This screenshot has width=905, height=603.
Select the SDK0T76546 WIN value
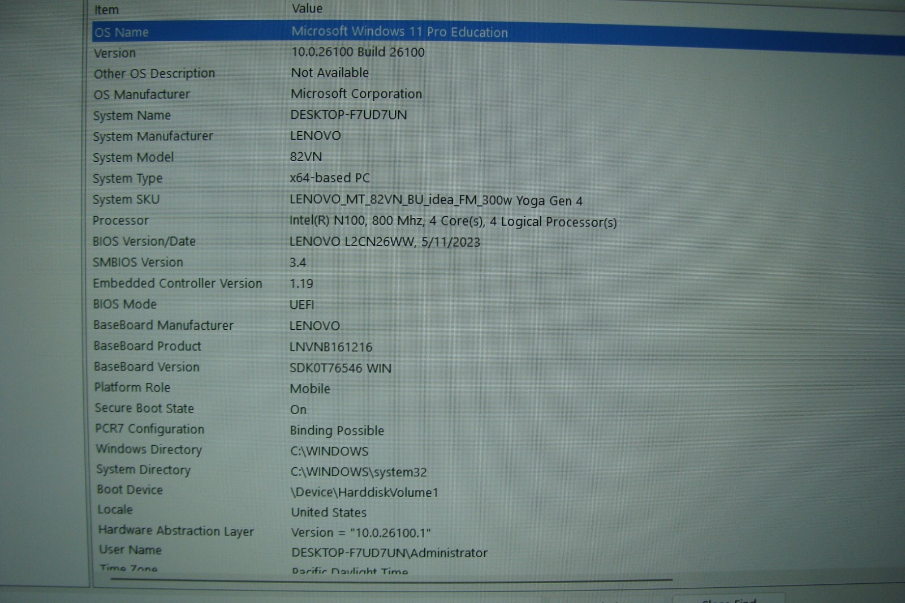[340, 368]
